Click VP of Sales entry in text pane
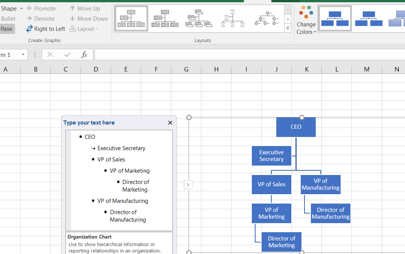 [x=111, y=160]
